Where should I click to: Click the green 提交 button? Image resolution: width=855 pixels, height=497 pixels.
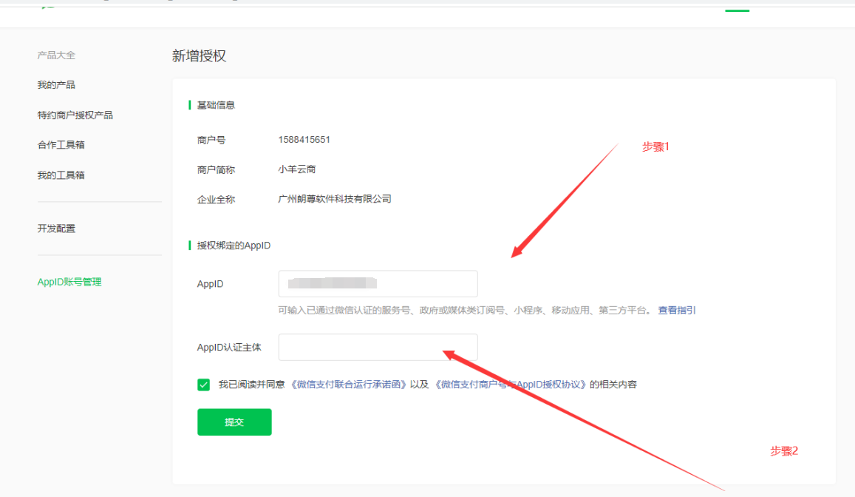pos(234,422)
